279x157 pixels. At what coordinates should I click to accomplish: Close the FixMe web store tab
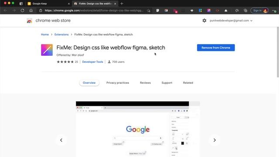pyautogui.click(x=115, y=3)
